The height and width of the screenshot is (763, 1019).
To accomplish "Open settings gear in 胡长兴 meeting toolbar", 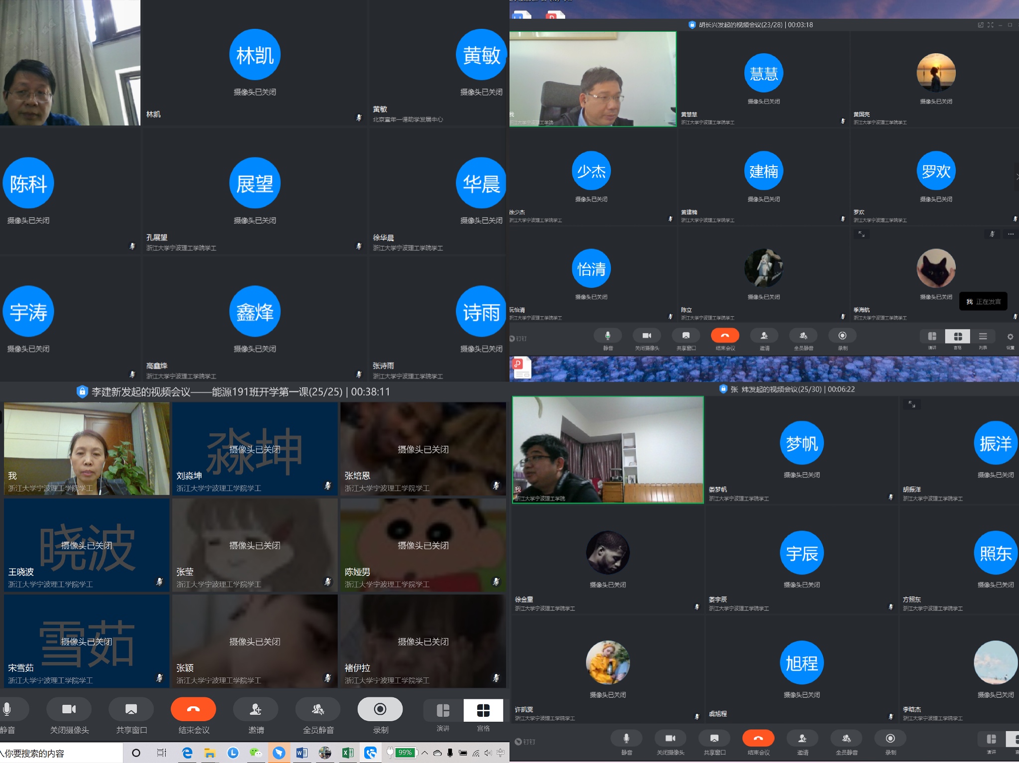I will (x=1010, y=337).
